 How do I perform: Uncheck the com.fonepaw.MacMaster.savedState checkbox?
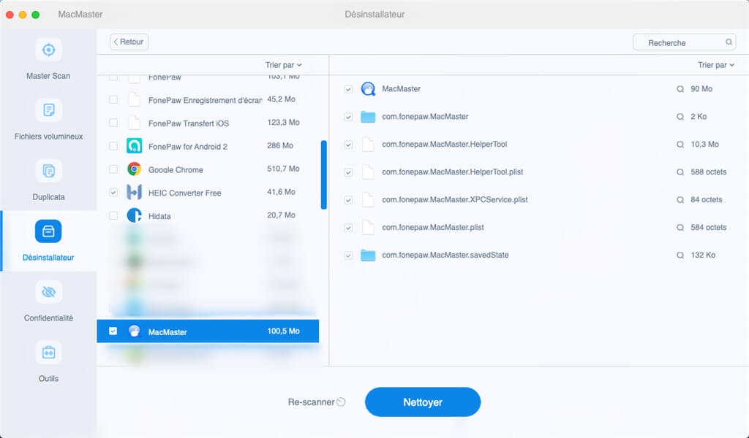pos(348,255)
